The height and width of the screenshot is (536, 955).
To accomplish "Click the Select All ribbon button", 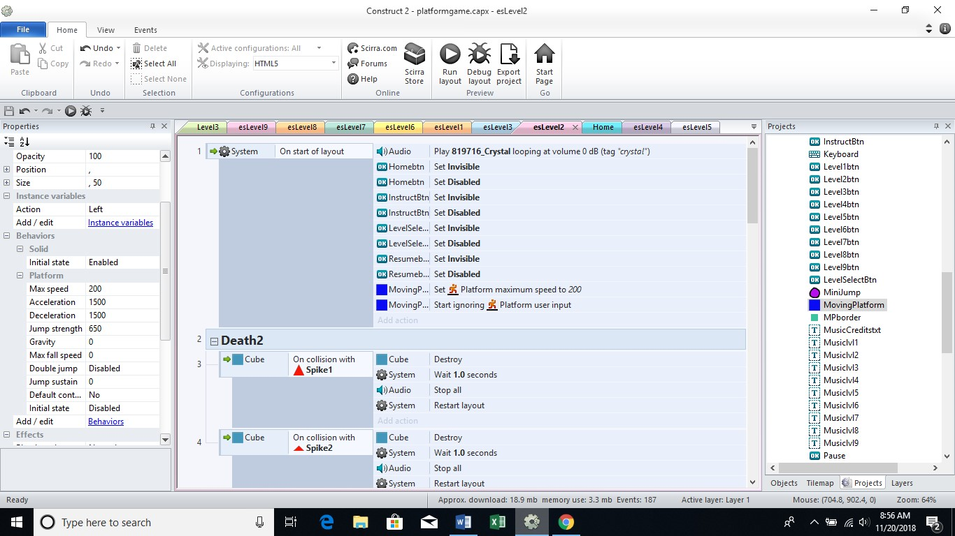I will [154, 64].
